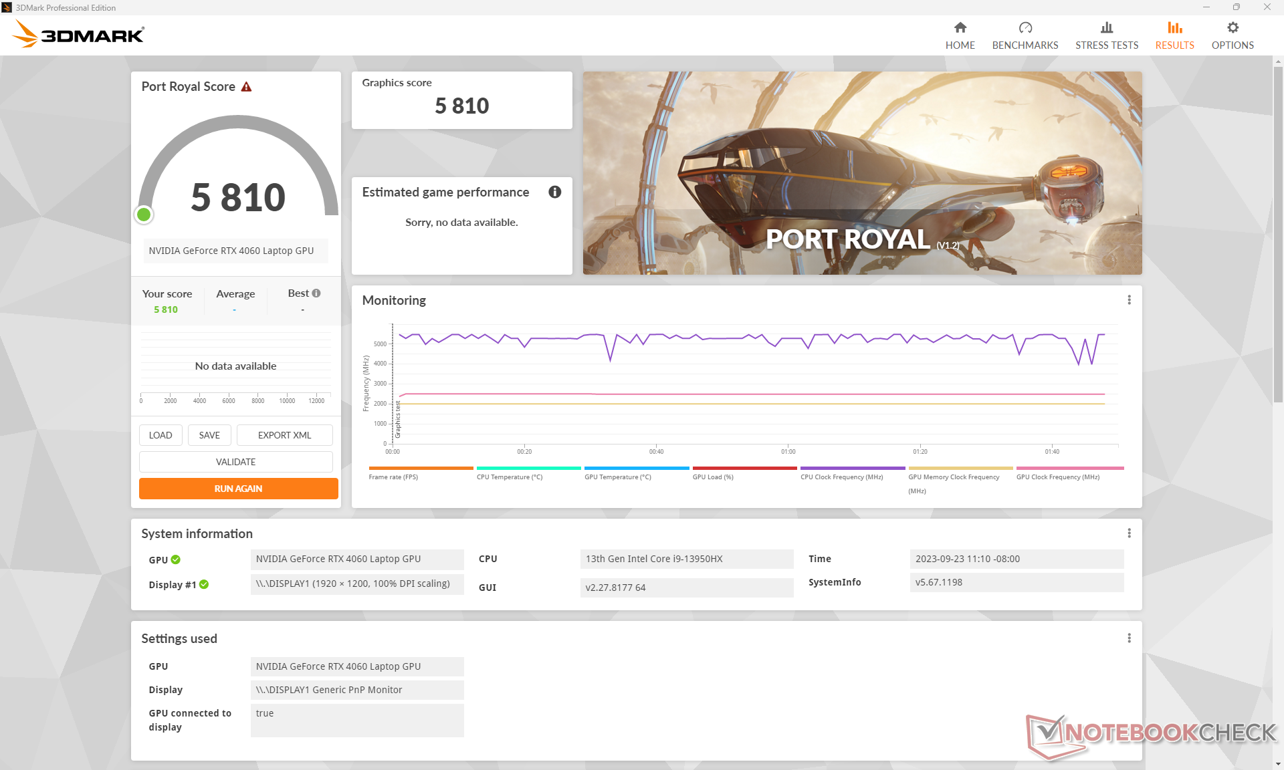Screen dimensions: 1284x770
Task: Toggle the Frame rate (FPS) legend item
Action: (x=393, y=477)
